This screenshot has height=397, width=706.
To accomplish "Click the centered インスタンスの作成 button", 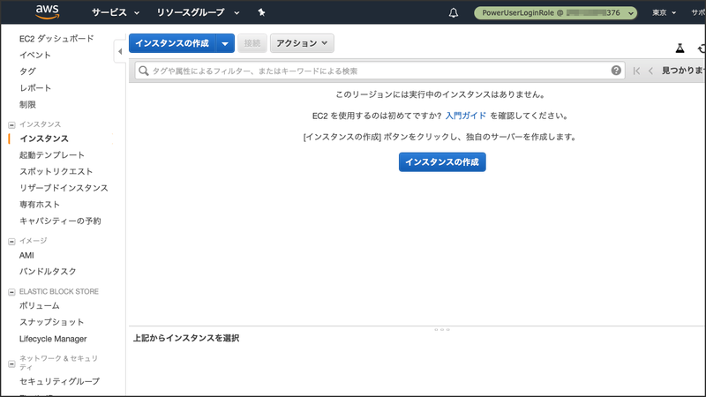I will click(x=442, y=162).
